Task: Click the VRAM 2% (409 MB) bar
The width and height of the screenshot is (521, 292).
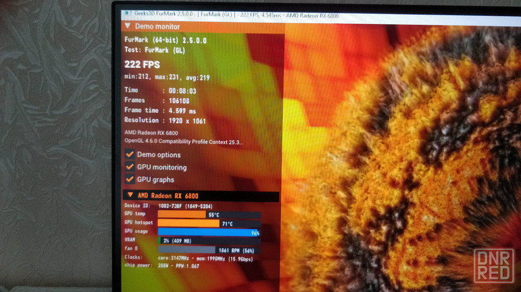Action: (x=209, y=241)
